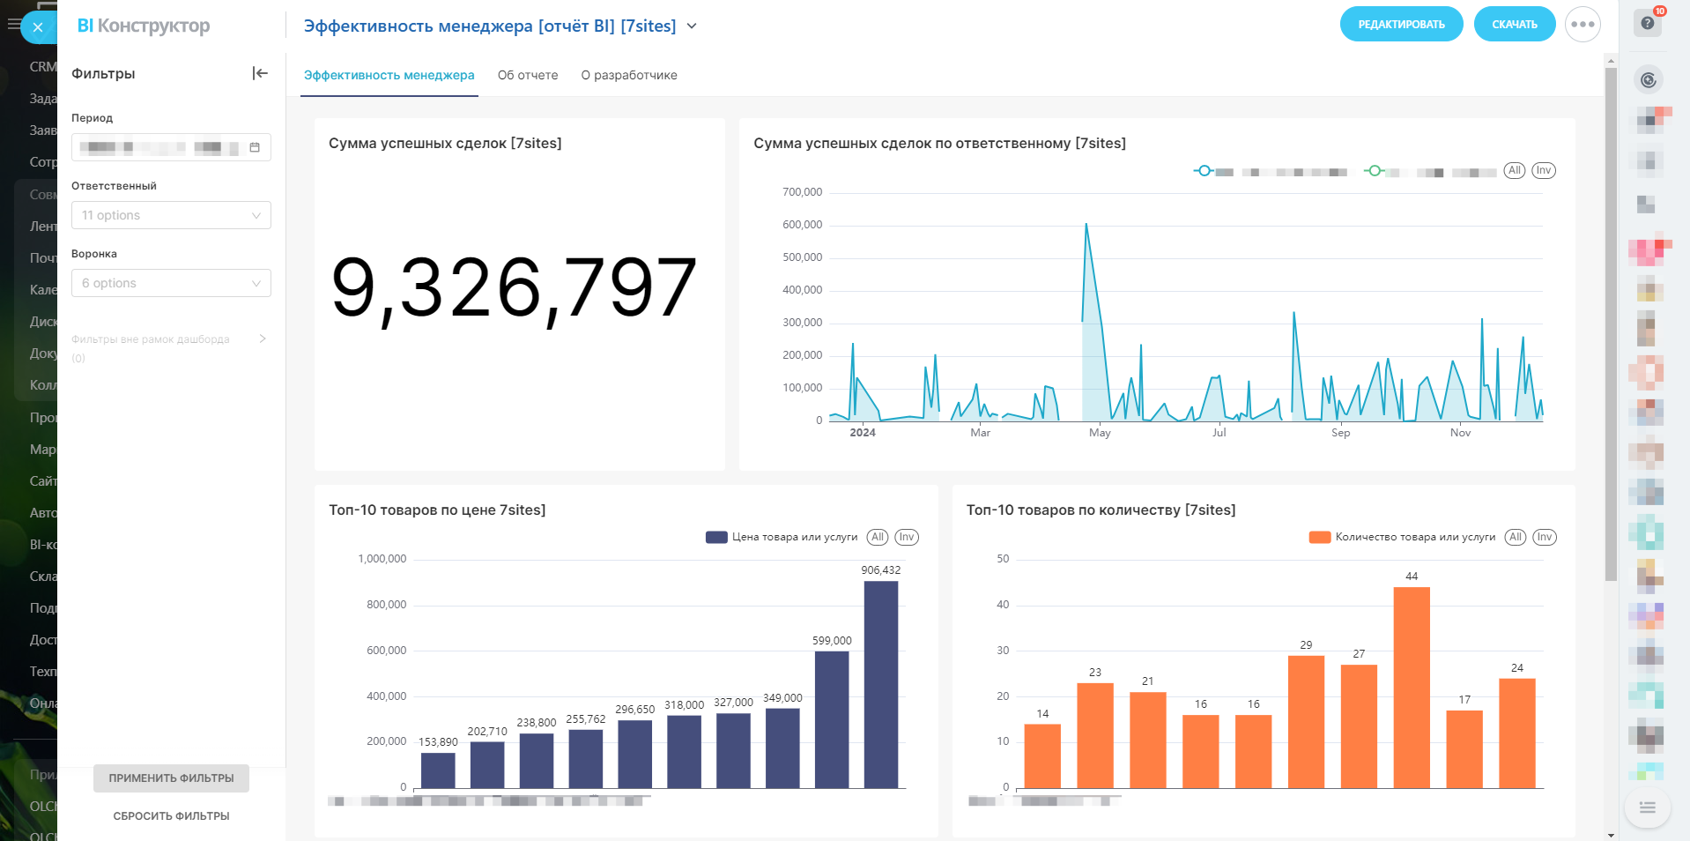
Task: Expand the Воронка dropdown
Action: pyautogui.click(x=171, y=283)
